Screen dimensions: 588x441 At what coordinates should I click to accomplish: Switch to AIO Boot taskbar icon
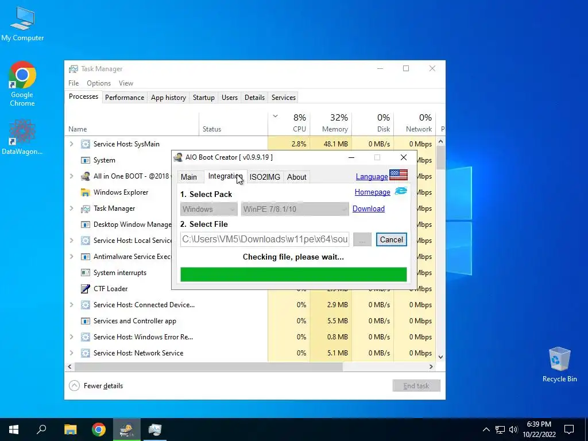(x=127, y=430)
